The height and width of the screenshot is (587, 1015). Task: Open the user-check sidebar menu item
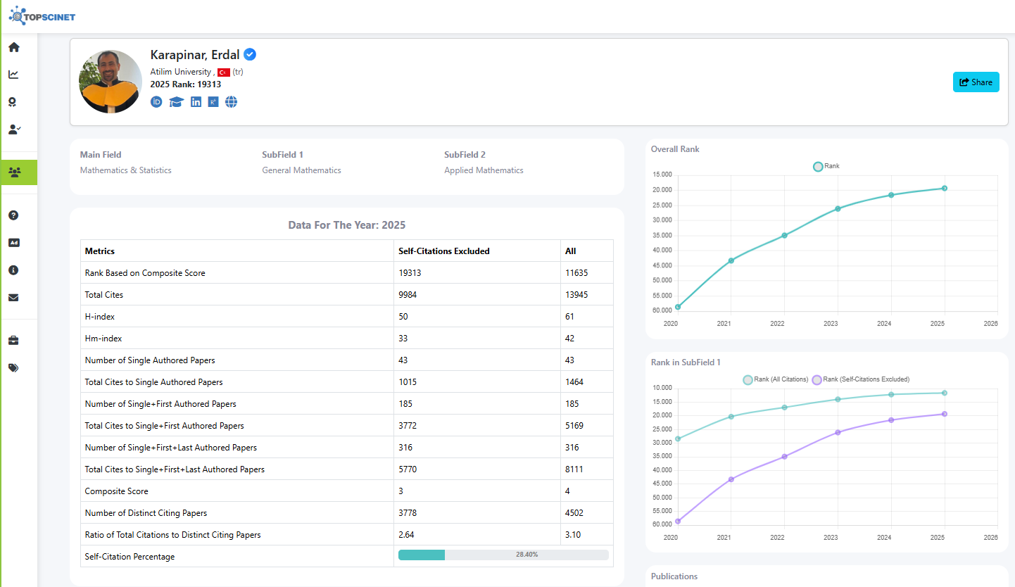pyautogui.click(x=14, y=130)
